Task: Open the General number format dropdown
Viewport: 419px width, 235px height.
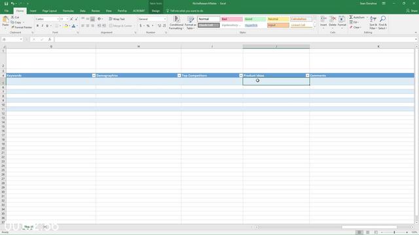Action: click(x=164, y=19)
